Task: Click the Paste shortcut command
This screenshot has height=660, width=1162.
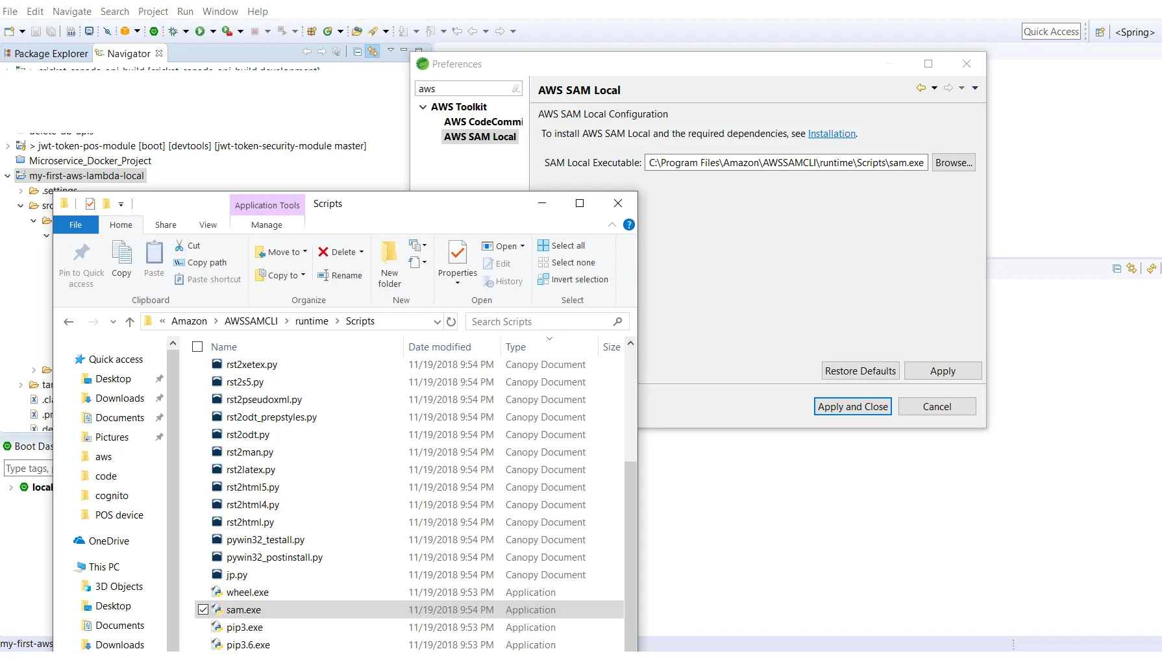Action: tap(208, 279)
